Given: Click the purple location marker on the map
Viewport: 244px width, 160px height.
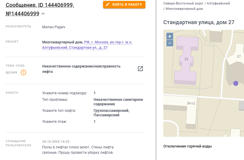Looking at the screenshot, I should (236, 83).
